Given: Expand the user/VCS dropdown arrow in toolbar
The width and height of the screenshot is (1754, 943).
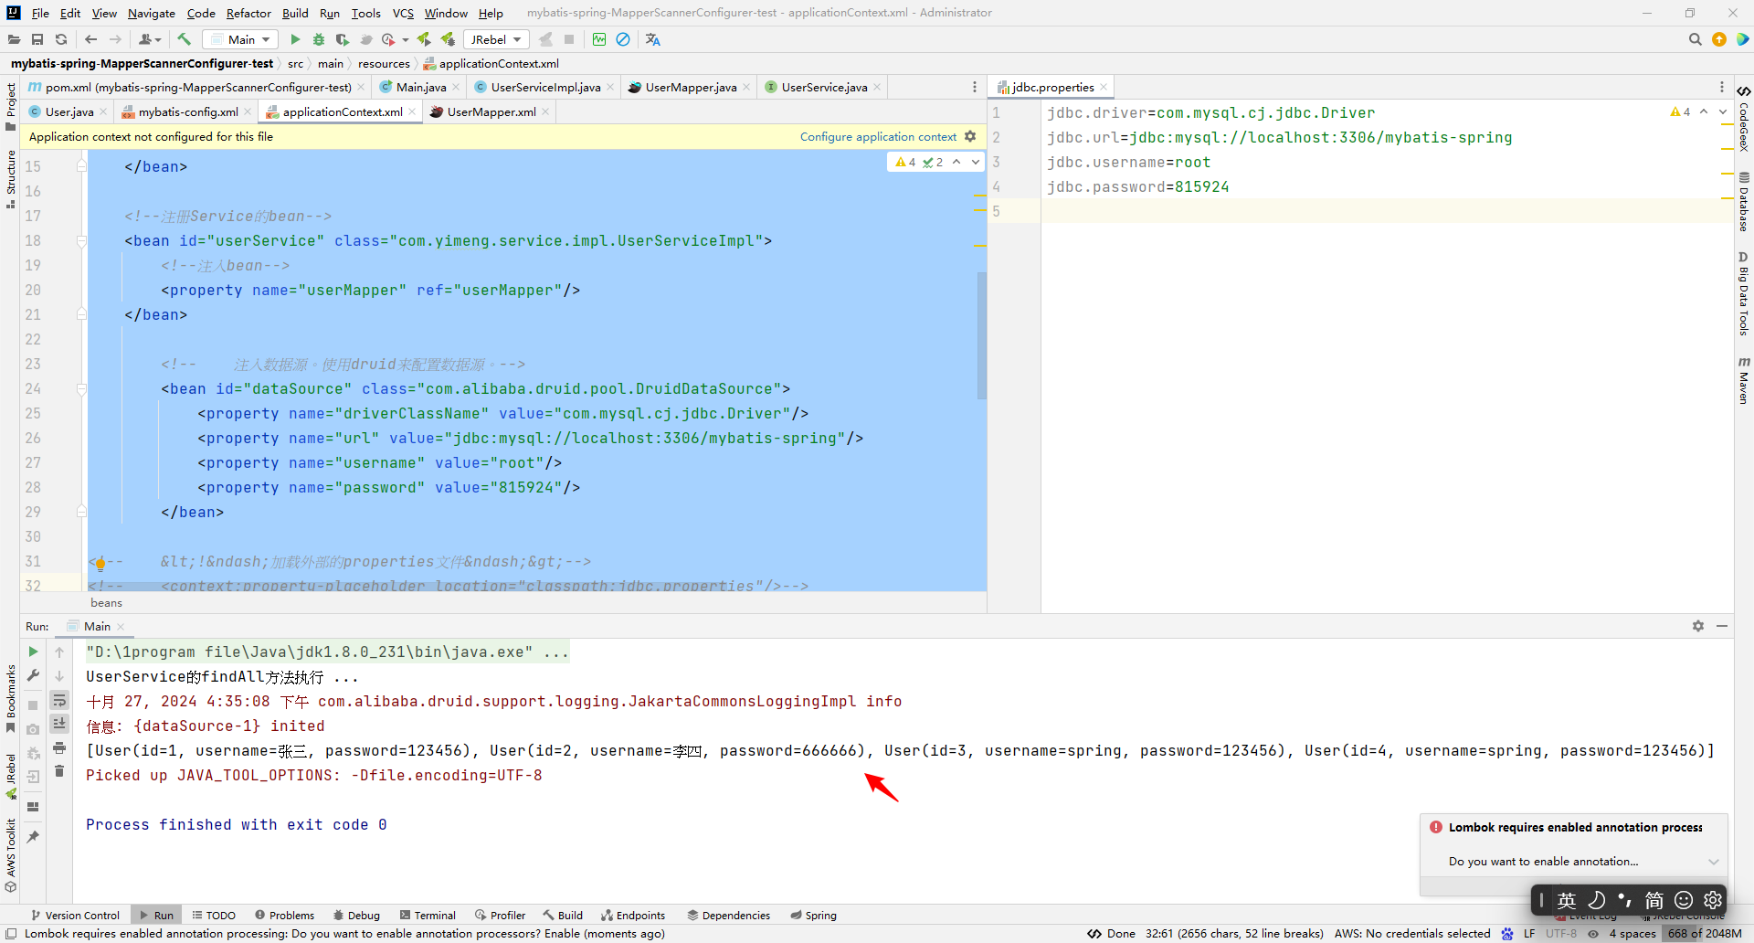Looking at the screenshot, I should click(158, 39).
